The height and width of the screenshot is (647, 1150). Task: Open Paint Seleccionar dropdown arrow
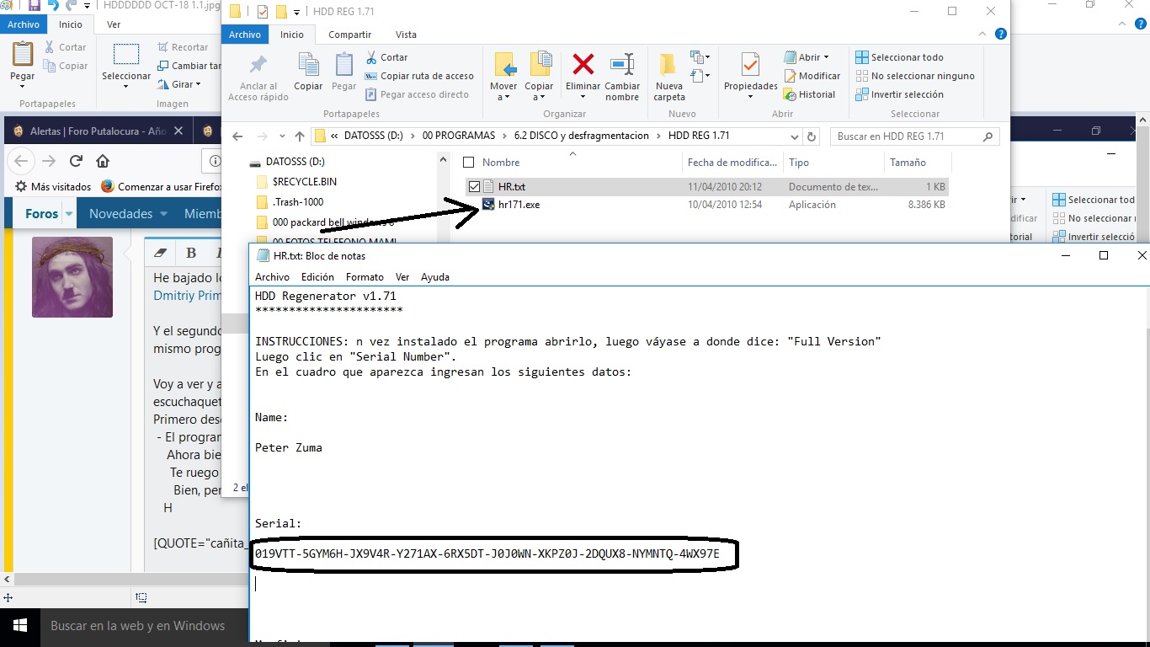pos(126,87)
